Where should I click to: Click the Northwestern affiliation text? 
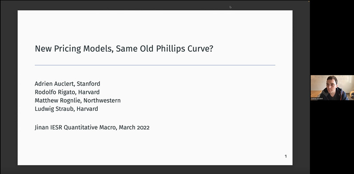point(102,101)
